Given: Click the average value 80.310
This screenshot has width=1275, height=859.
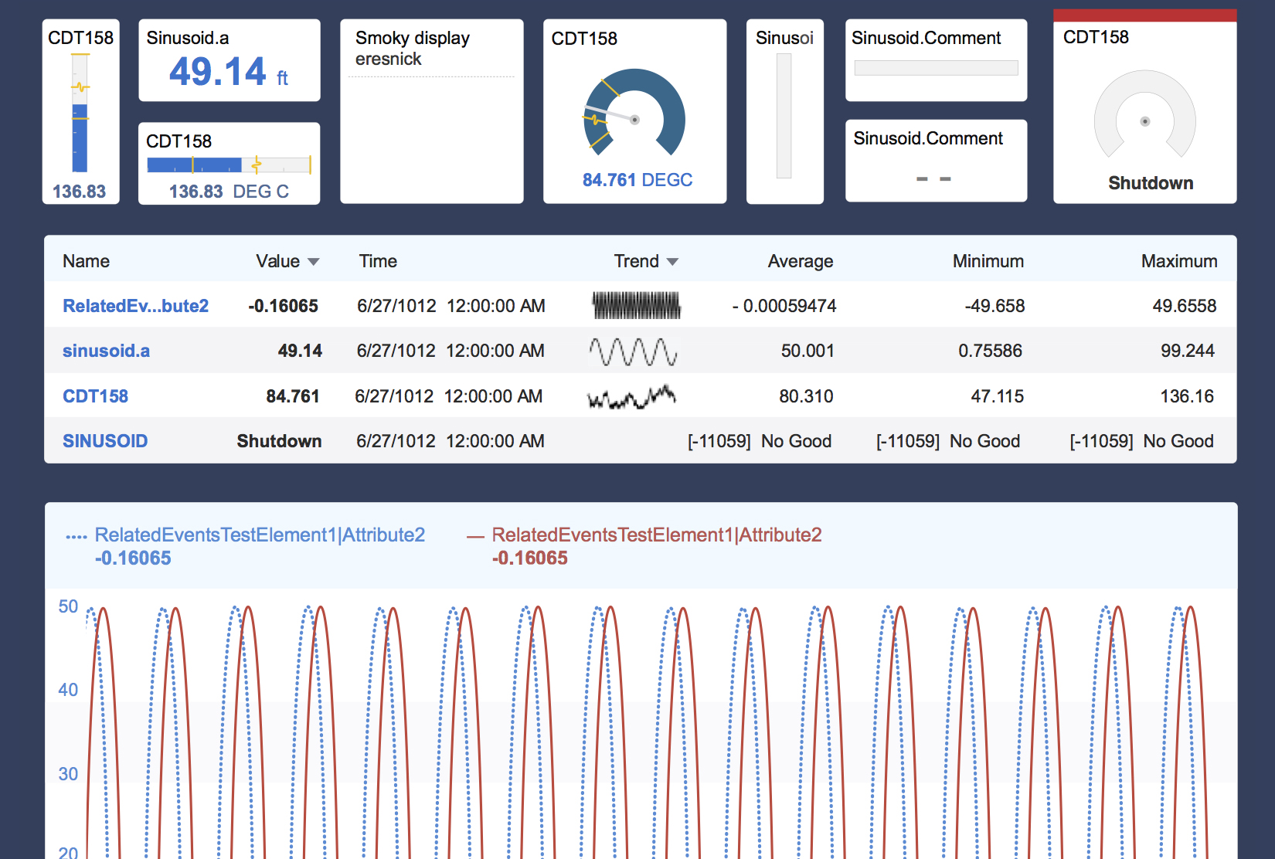Looking at the screenshot, I should 806,396.
